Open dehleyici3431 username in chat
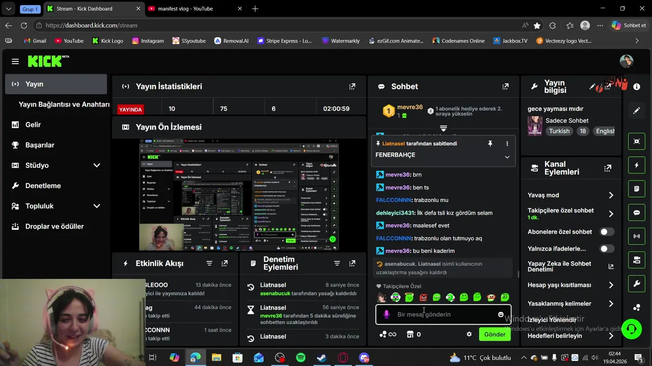 click(396, 213)
